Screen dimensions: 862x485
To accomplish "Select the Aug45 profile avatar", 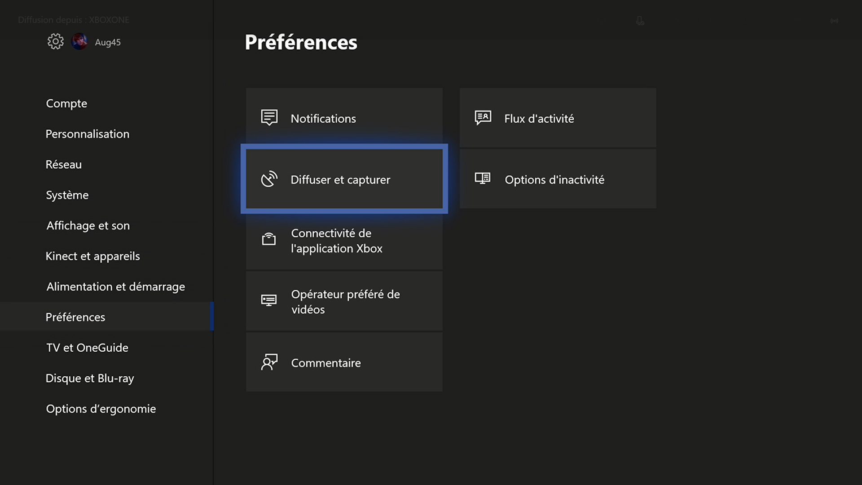I will 79,42.
